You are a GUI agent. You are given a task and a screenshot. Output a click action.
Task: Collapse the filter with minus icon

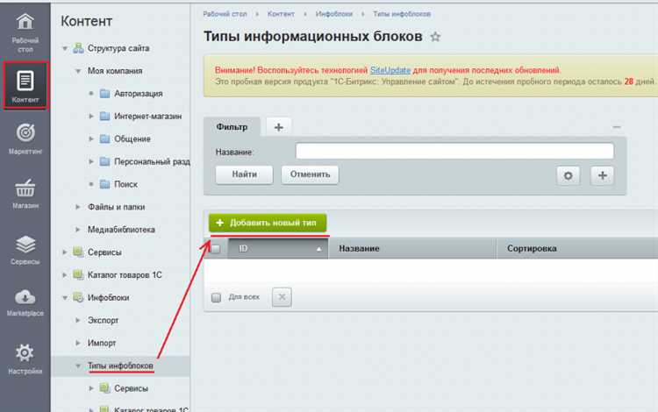(x=617, y=126)
